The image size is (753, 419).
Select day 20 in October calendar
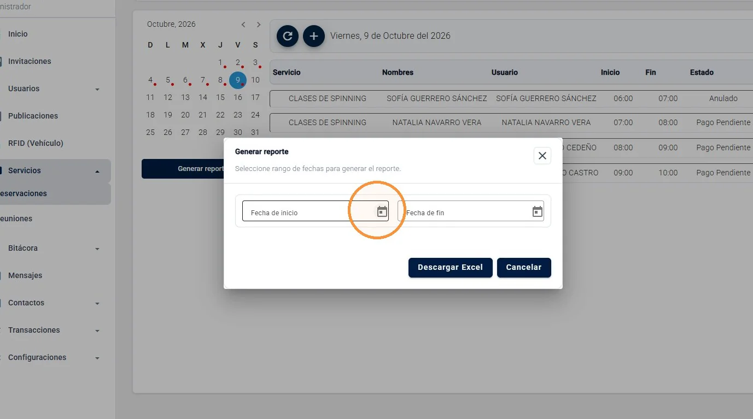coord(185,115)
